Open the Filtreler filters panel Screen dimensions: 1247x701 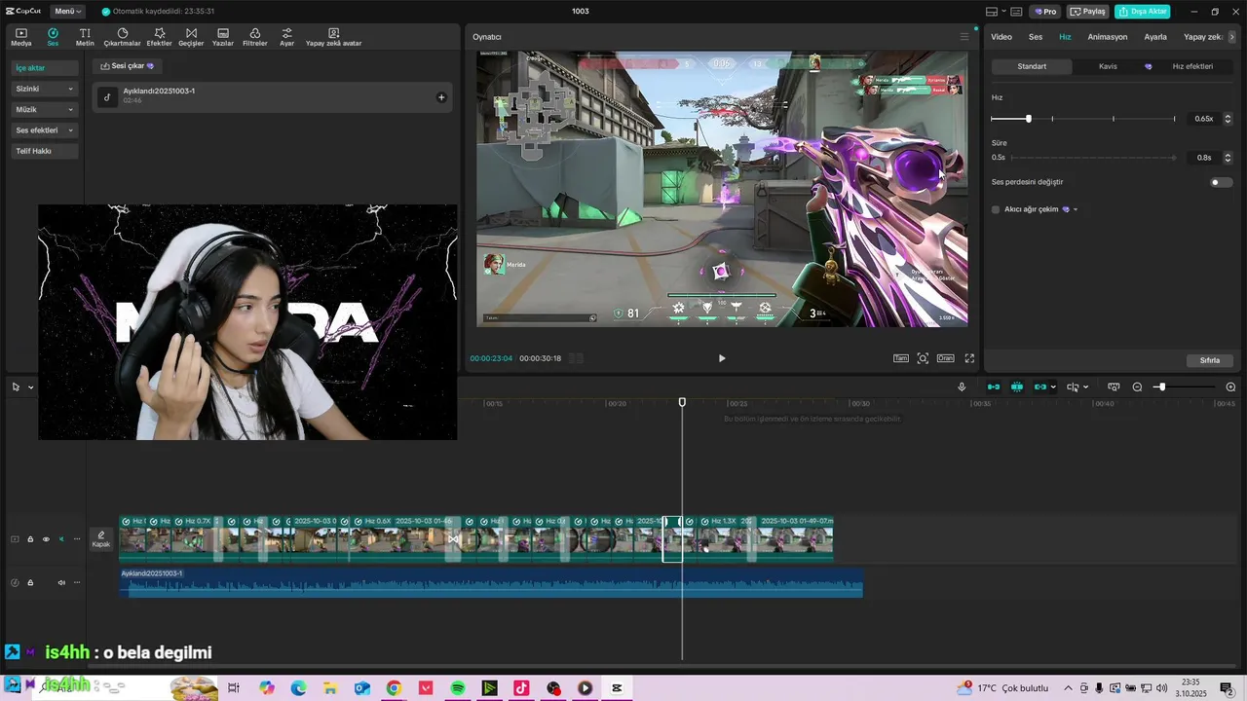point(255,37)
